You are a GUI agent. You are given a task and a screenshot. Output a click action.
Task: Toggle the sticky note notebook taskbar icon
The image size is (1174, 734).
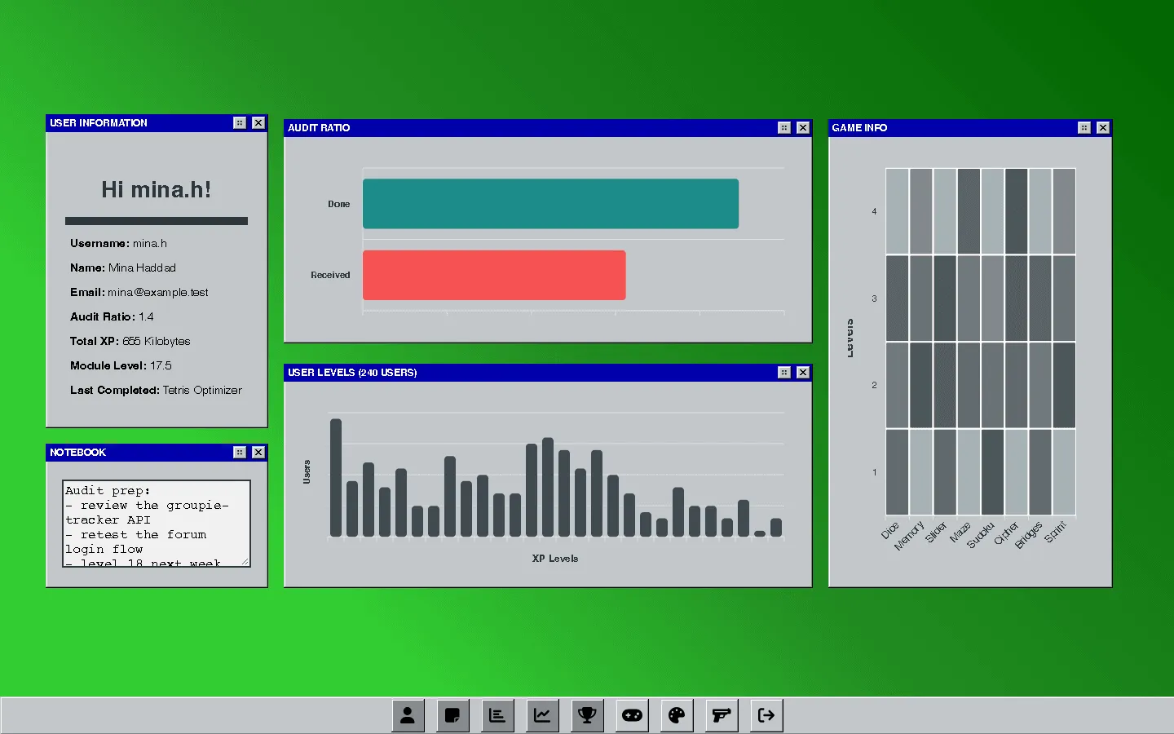[x=452, y=715]
